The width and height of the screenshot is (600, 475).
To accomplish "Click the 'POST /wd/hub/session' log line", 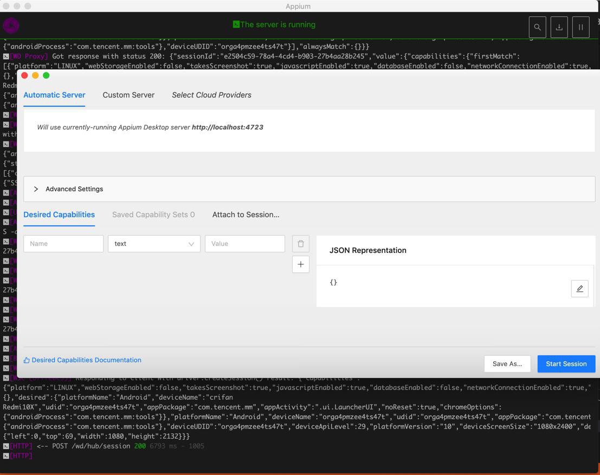I will pyautogui.click(x=104, y=446).
